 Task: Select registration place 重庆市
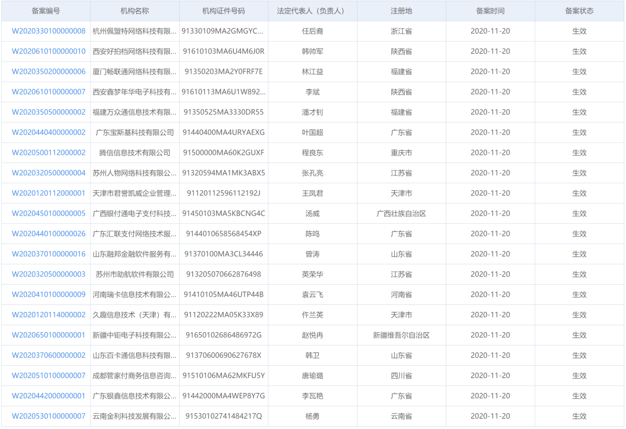[x=401, y=153]
